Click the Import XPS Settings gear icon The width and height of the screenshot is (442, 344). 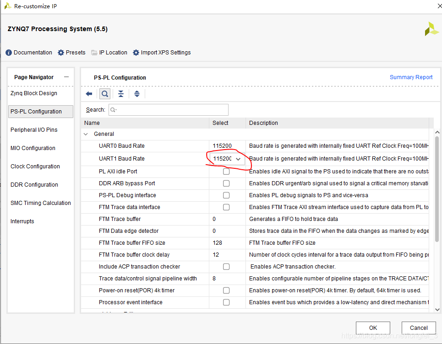(136, 53)
